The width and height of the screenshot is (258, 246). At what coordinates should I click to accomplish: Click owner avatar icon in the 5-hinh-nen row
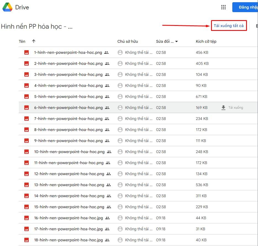(120, 97)
